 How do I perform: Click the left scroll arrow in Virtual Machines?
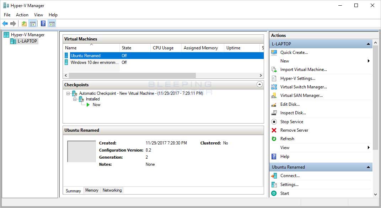[x=66, y=76]
